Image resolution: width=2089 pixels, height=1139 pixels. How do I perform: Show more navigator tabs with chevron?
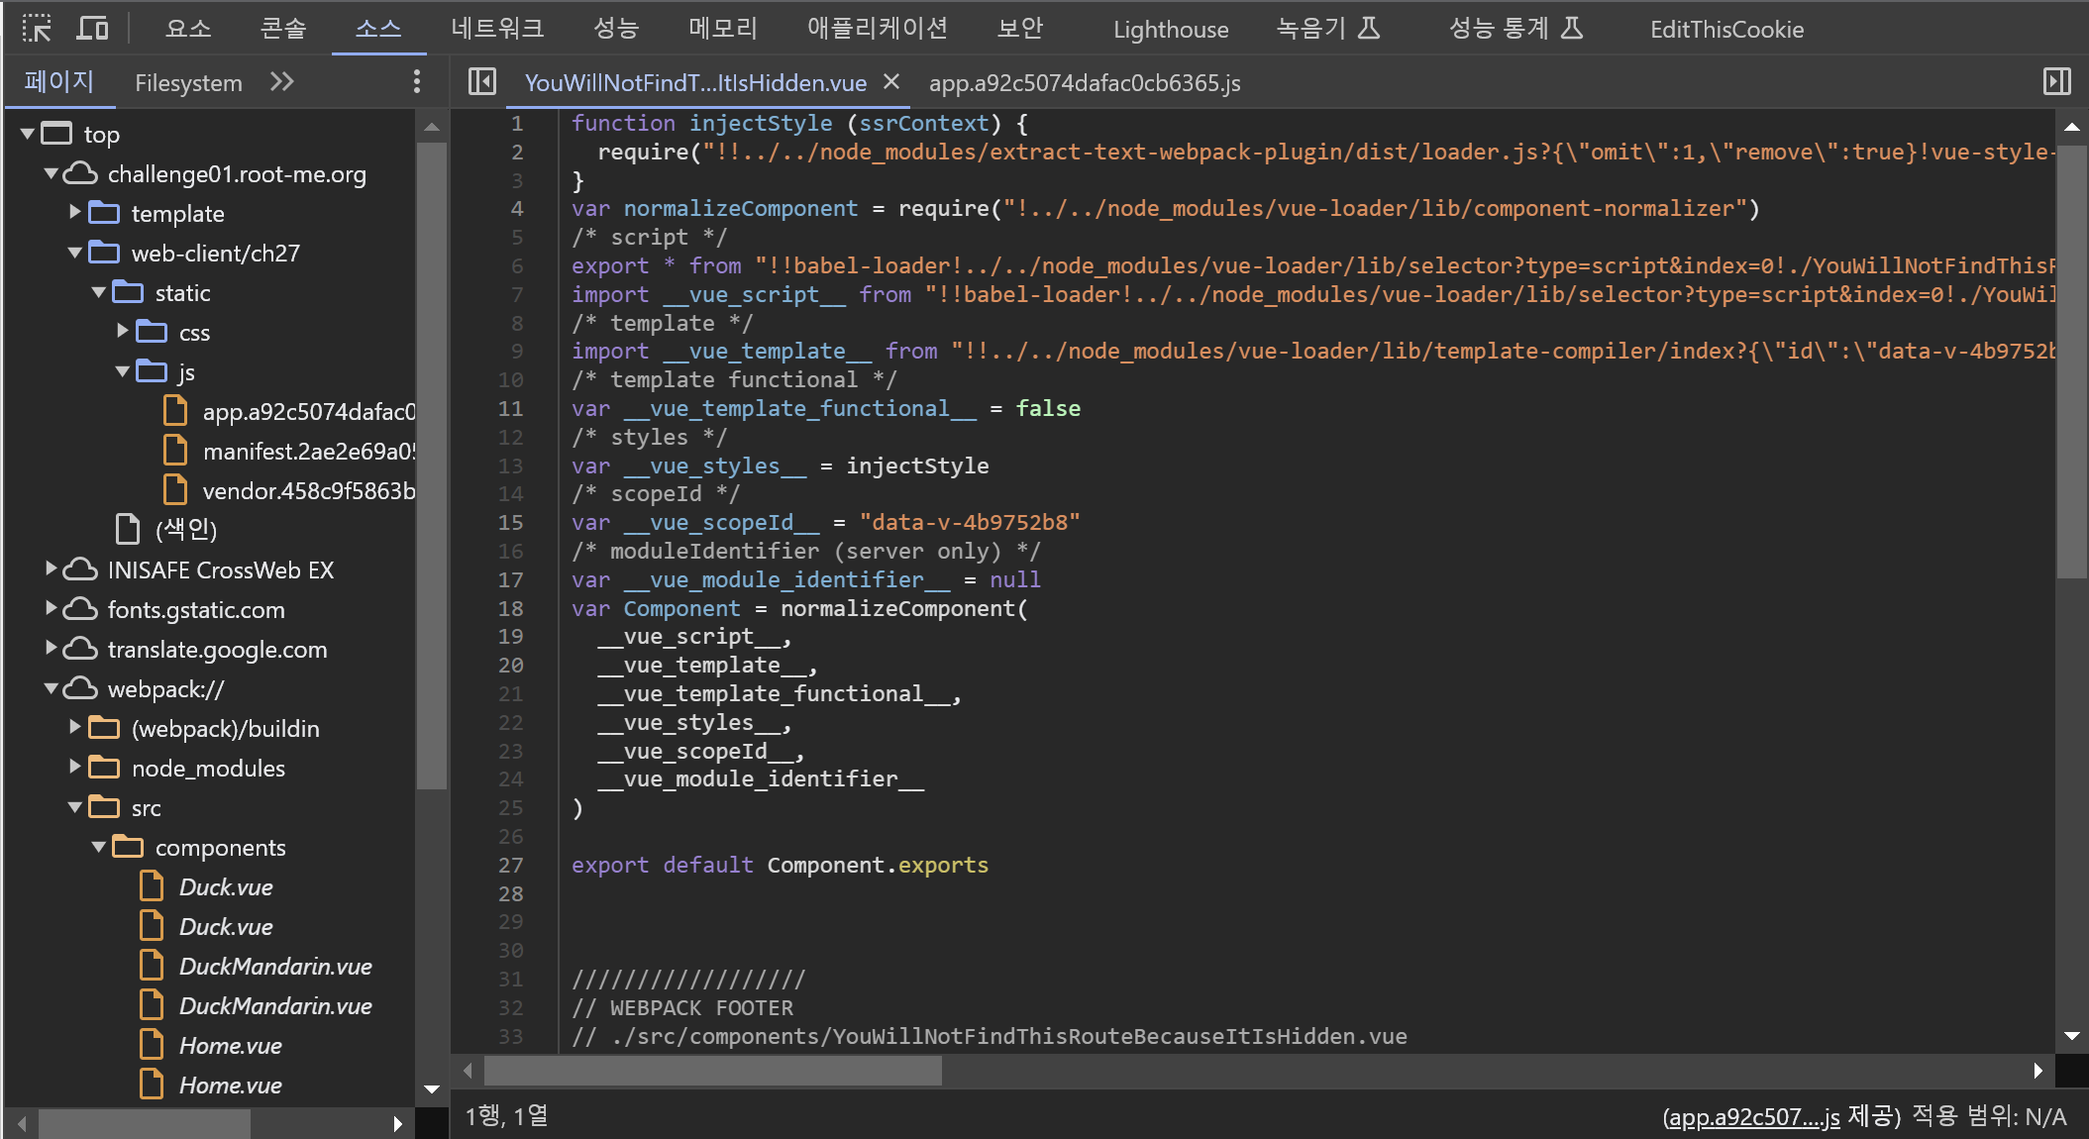coord(282,81)
